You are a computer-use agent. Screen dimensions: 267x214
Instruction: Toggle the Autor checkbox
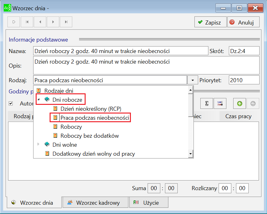(x=11, y=103)
